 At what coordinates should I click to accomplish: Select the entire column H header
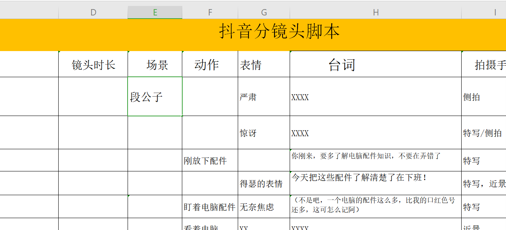tap(376, 13)
